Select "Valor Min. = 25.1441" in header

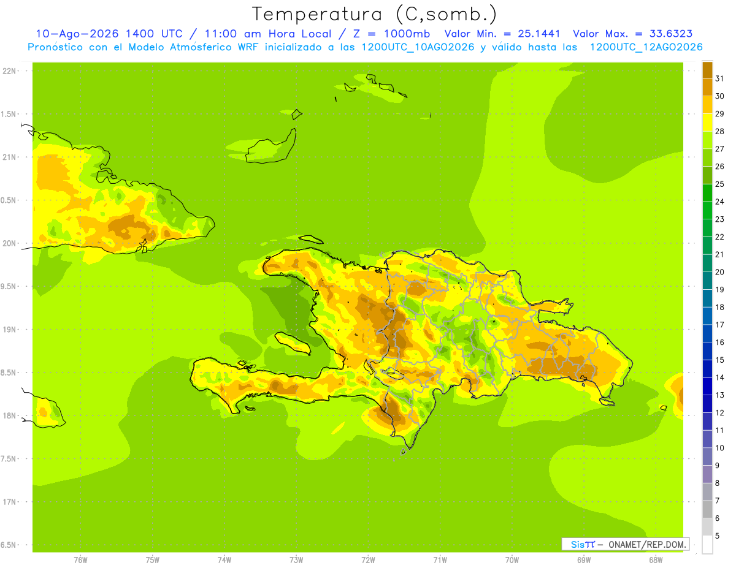tap(502, 34)
